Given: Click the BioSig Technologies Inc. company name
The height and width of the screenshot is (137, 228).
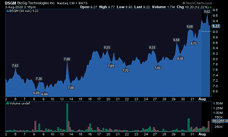Looking at the screenshot, I should coord(36,3).
